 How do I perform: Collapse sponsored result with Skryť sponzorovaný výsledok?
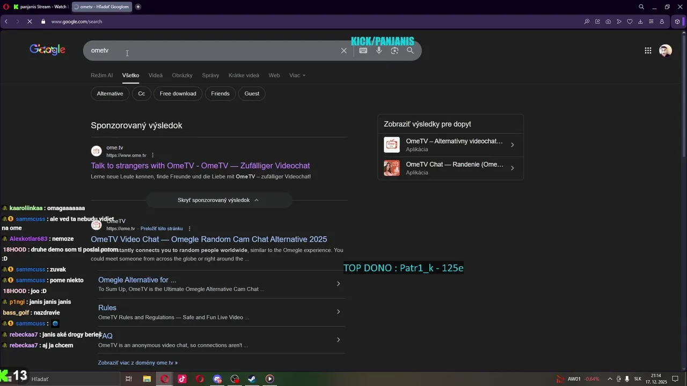(x=218, y=200)
